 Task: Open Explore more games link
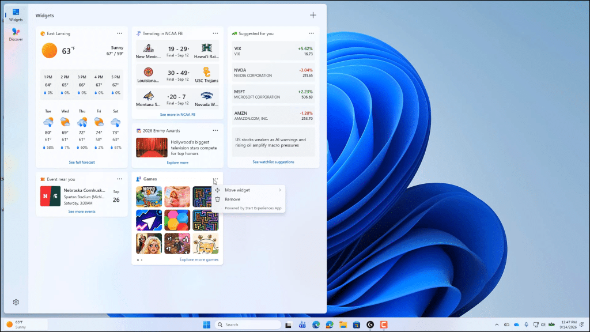(x=199, y=260)
